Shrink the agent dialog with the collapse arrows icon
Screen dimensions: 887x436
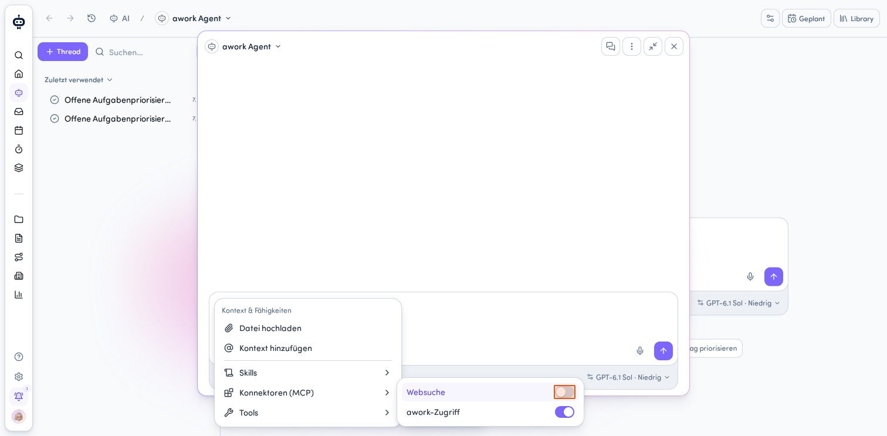tap(653, 46)
